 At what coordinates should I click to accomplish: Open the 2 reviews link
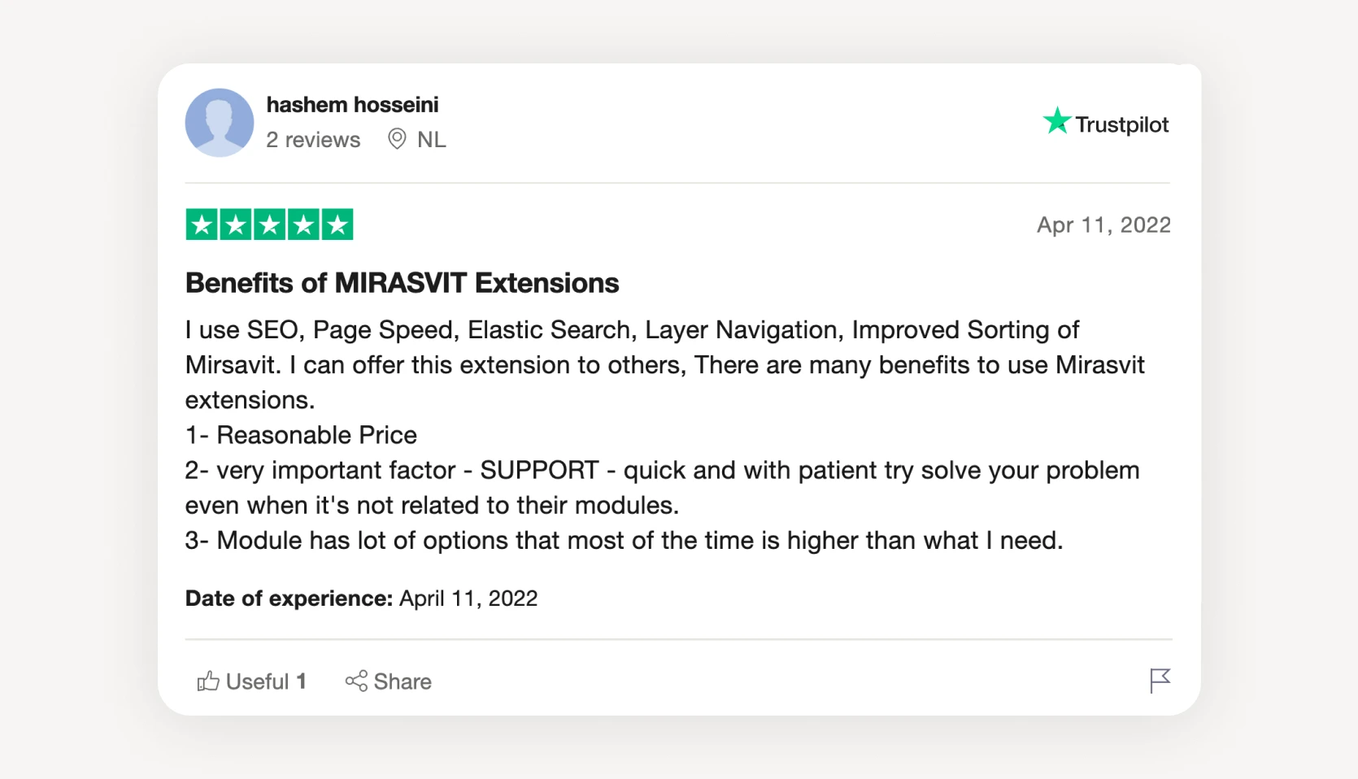click(313, 139)
